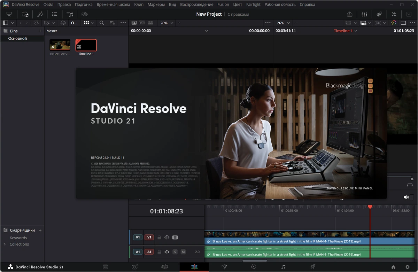Lock the A1 audio track

[x=159, y=252]
